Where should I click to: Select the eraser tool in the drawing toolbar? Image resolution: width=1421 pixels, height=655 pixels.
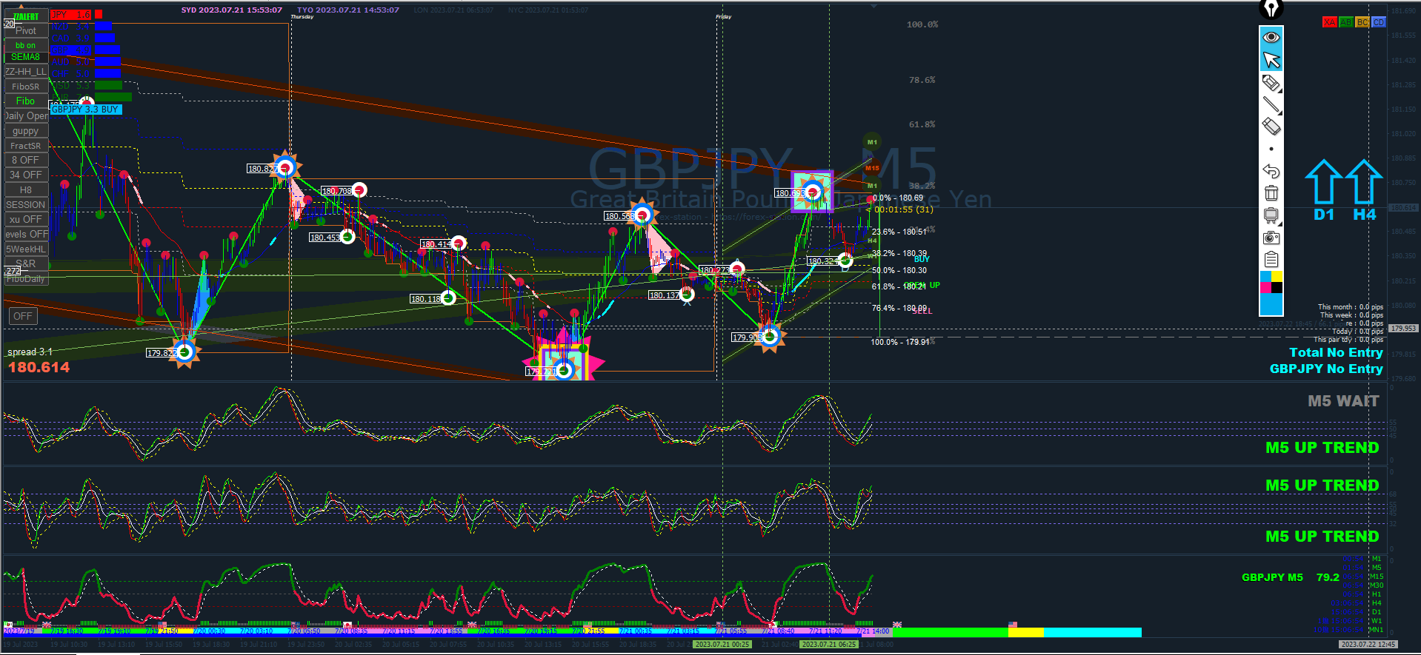[x=1271, y=127]
